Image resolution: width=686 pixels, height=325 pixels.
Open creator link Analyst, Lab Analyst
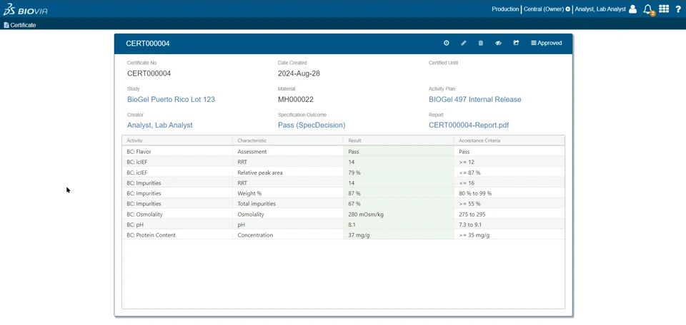(x=159, y=125)
